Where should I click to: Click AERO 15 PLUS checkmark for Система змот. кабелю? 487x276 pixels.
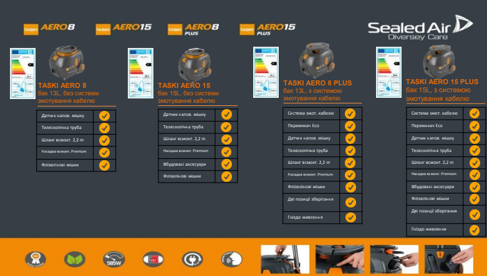pyautogui.click(x=475, y=113)
